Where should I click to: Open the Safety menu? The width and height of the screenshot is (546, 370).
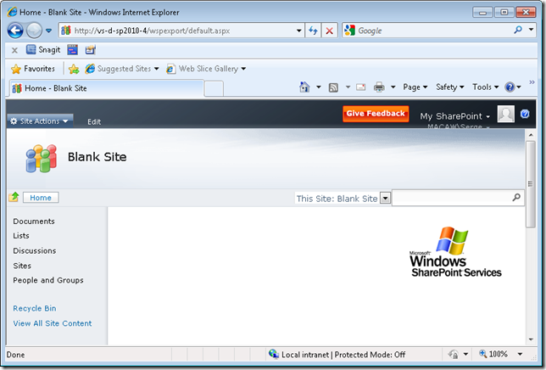pos(450,87)
